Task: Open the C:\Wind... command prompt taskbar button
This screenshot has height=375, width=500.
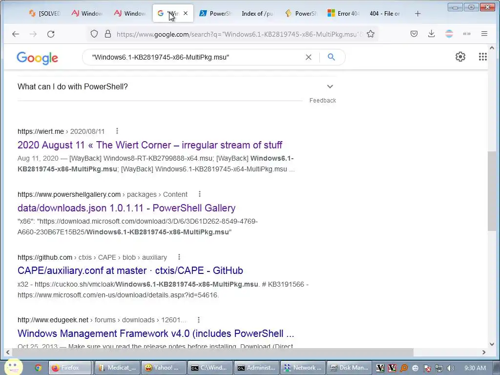Action: pyautogui.click(x=209, y=368)
